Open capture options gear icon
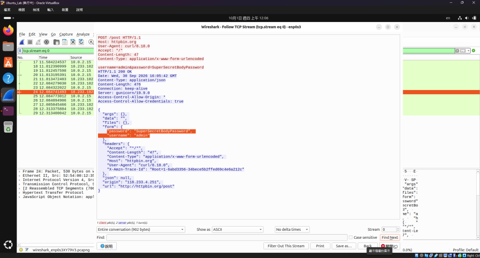The width and height of the screenshot is (480, 258). click(x=46, y=42)
